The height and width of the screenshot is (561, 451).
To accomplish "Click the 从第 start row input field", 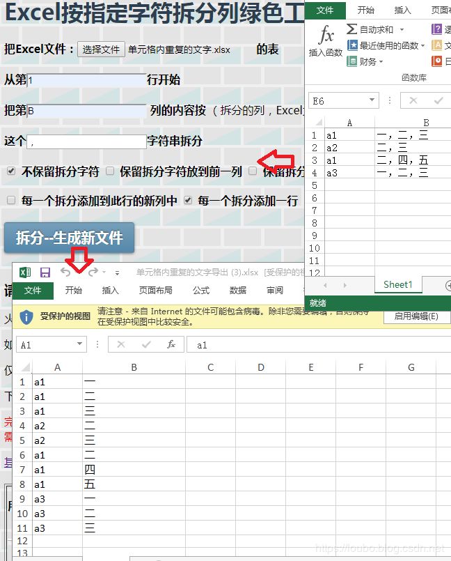I will (x=87, y=80).
